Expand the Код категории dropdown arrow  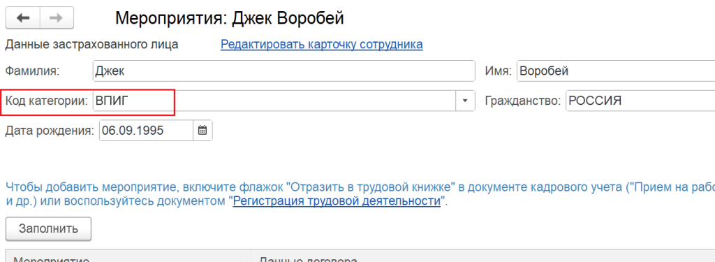[465, 101]
